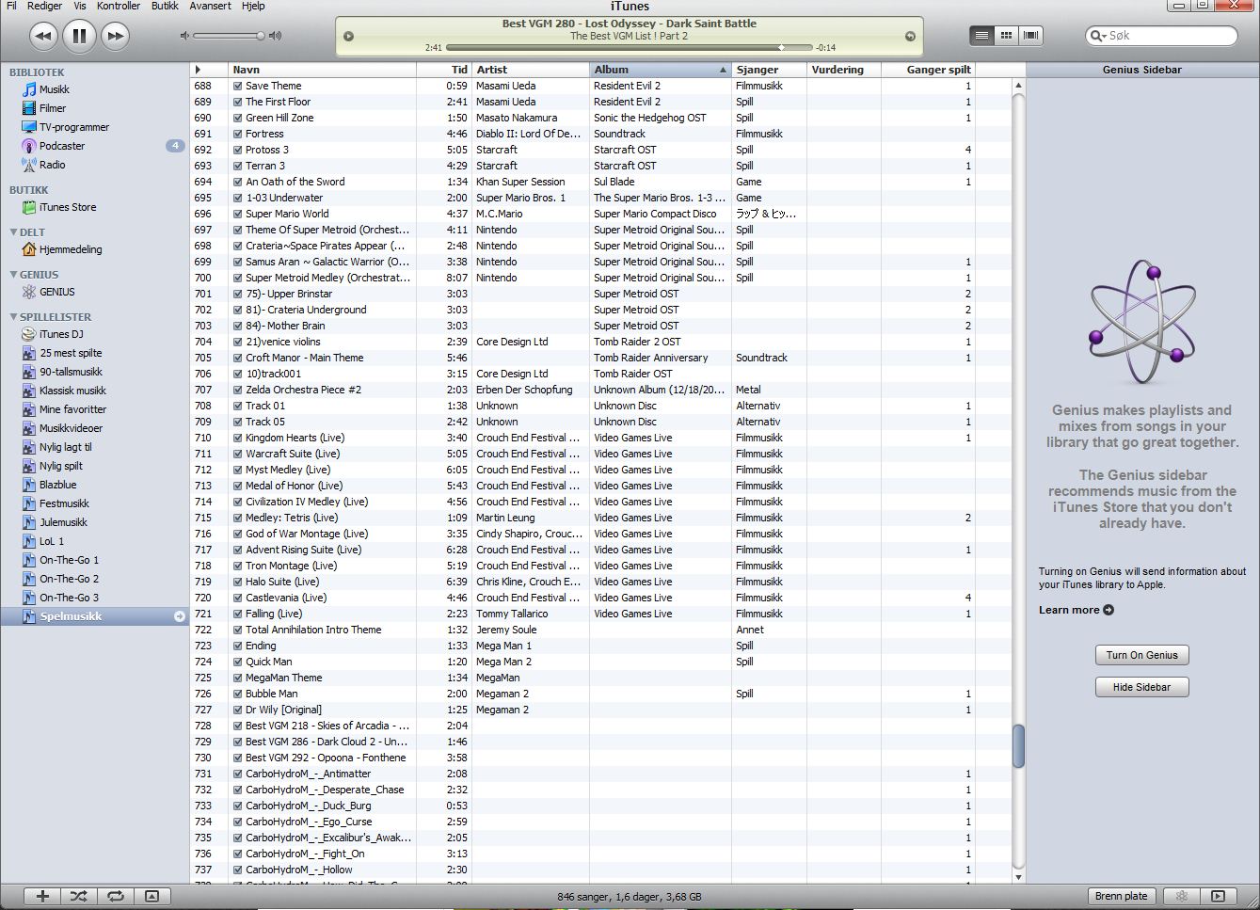The height and width of the screenshot is (910, 1260).
Task: Open the Hjelp menu
Action: (253, 6)
